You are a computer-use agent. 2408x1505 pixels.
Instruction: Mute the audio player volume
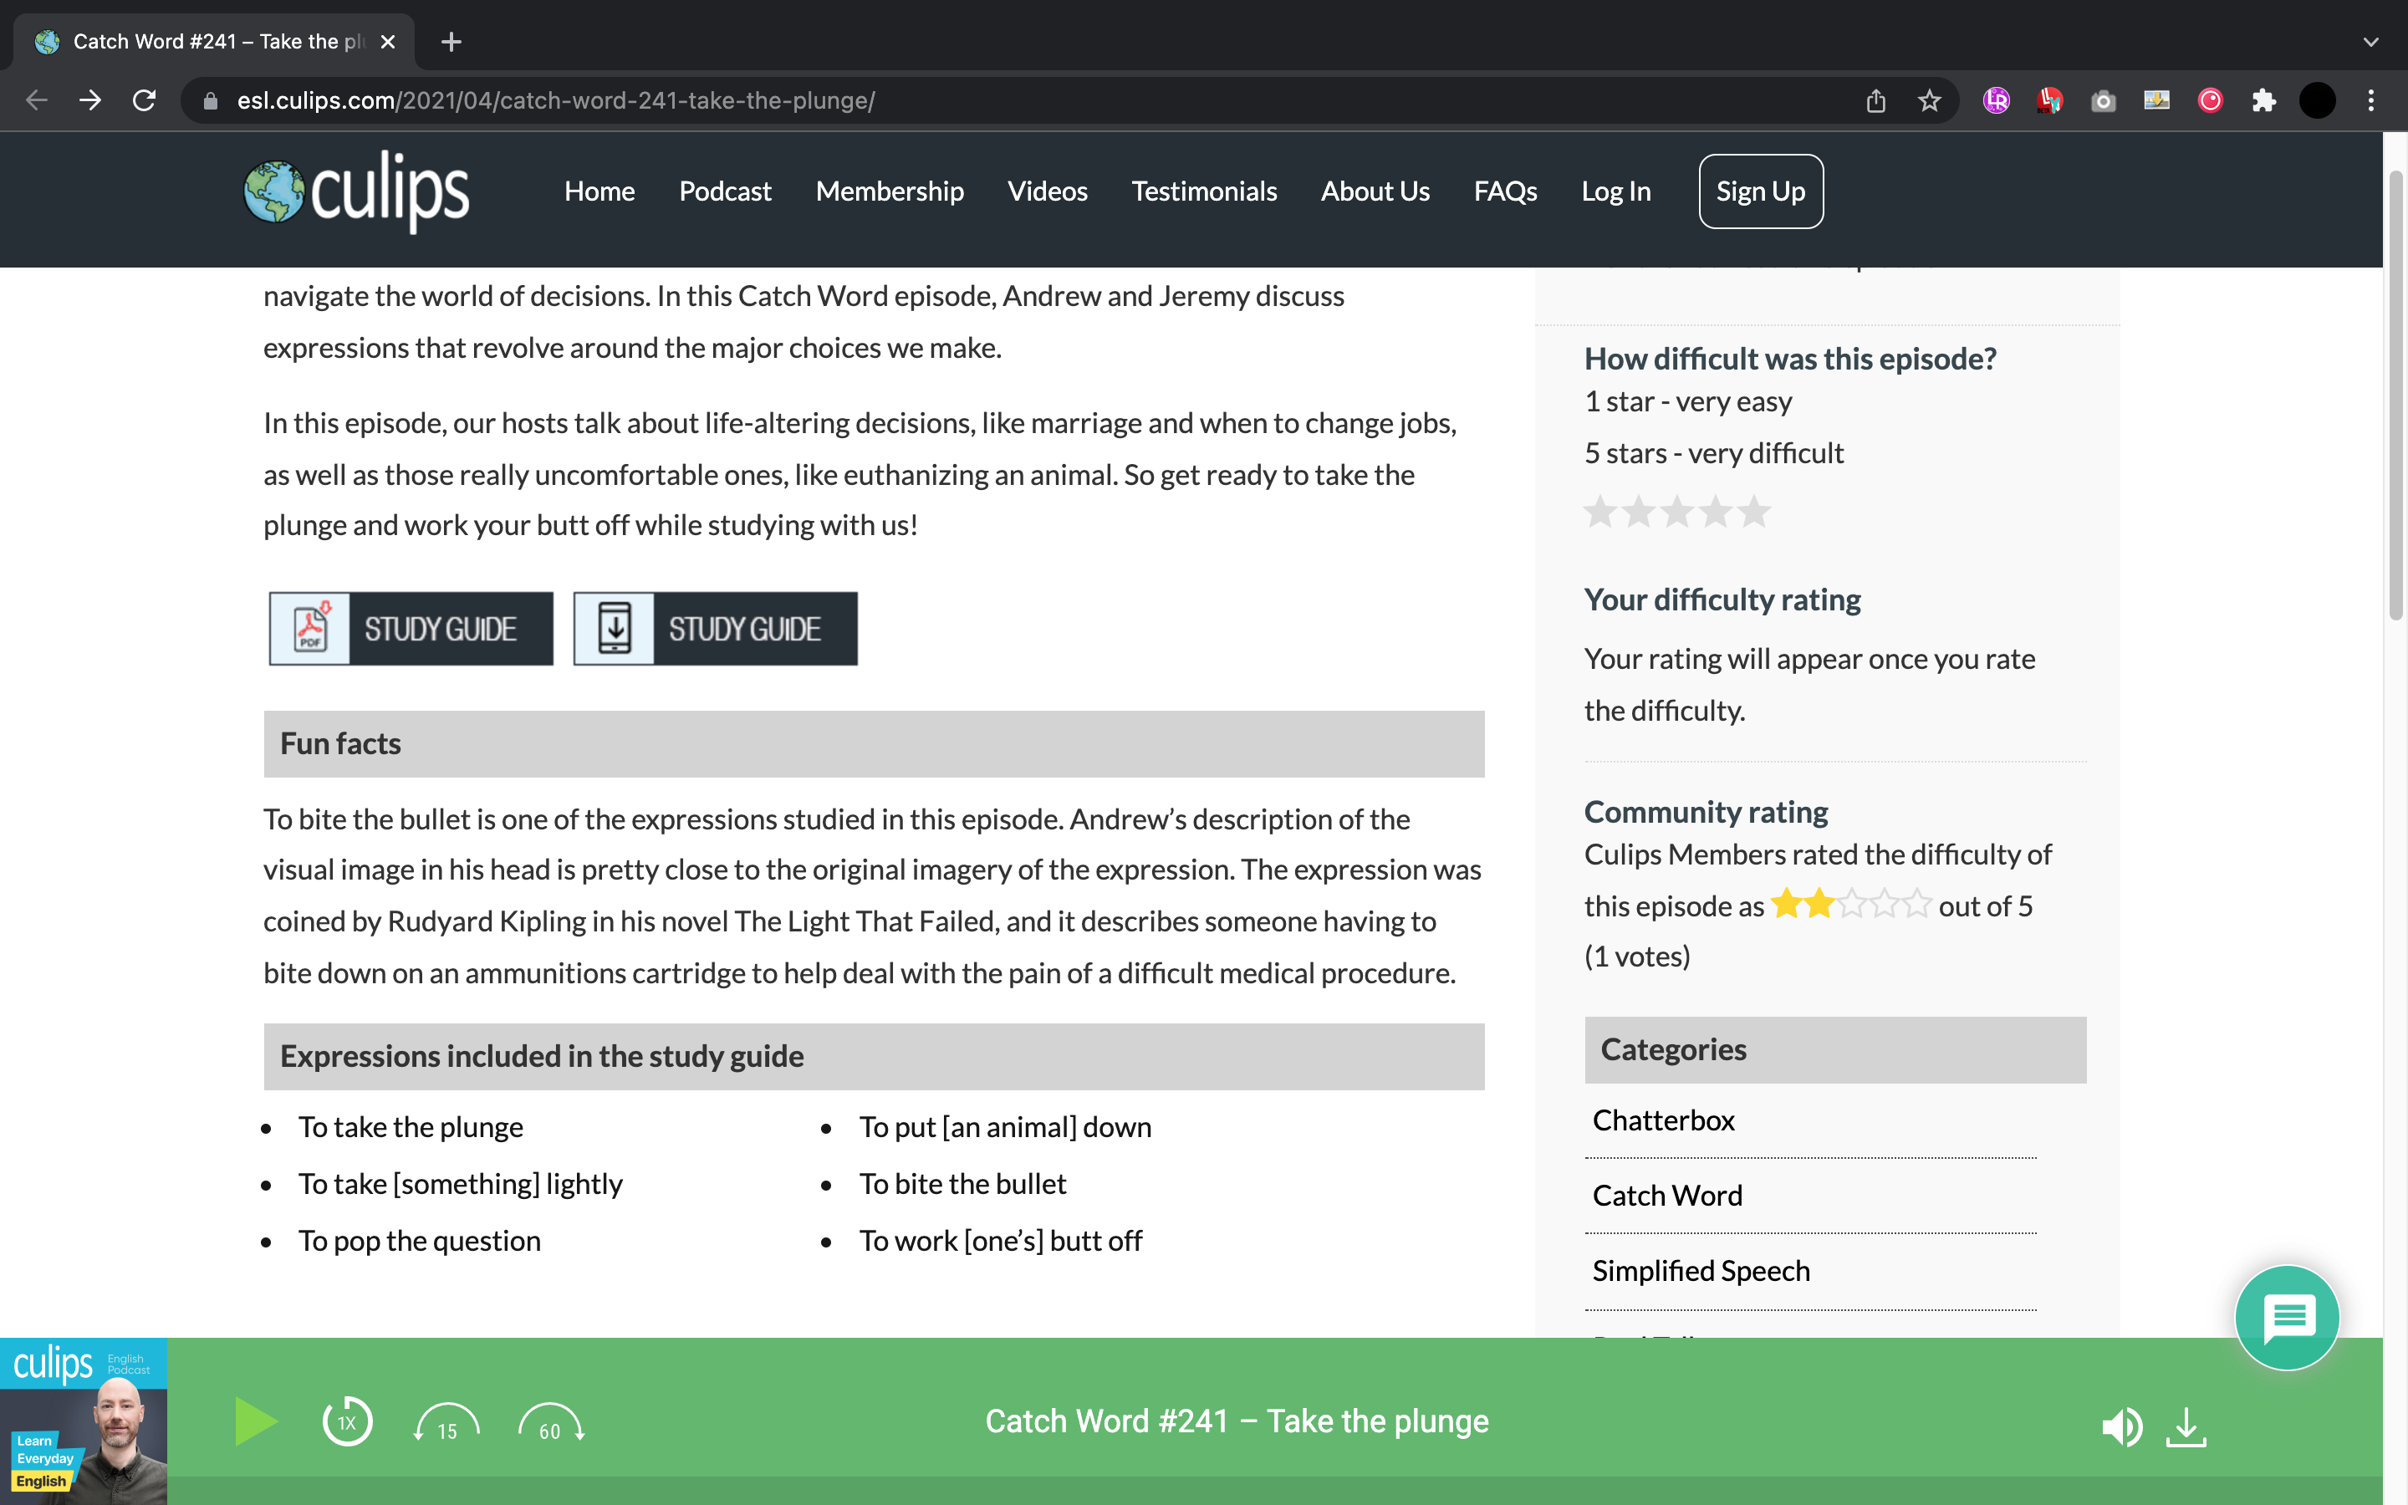[2120, 1427]
